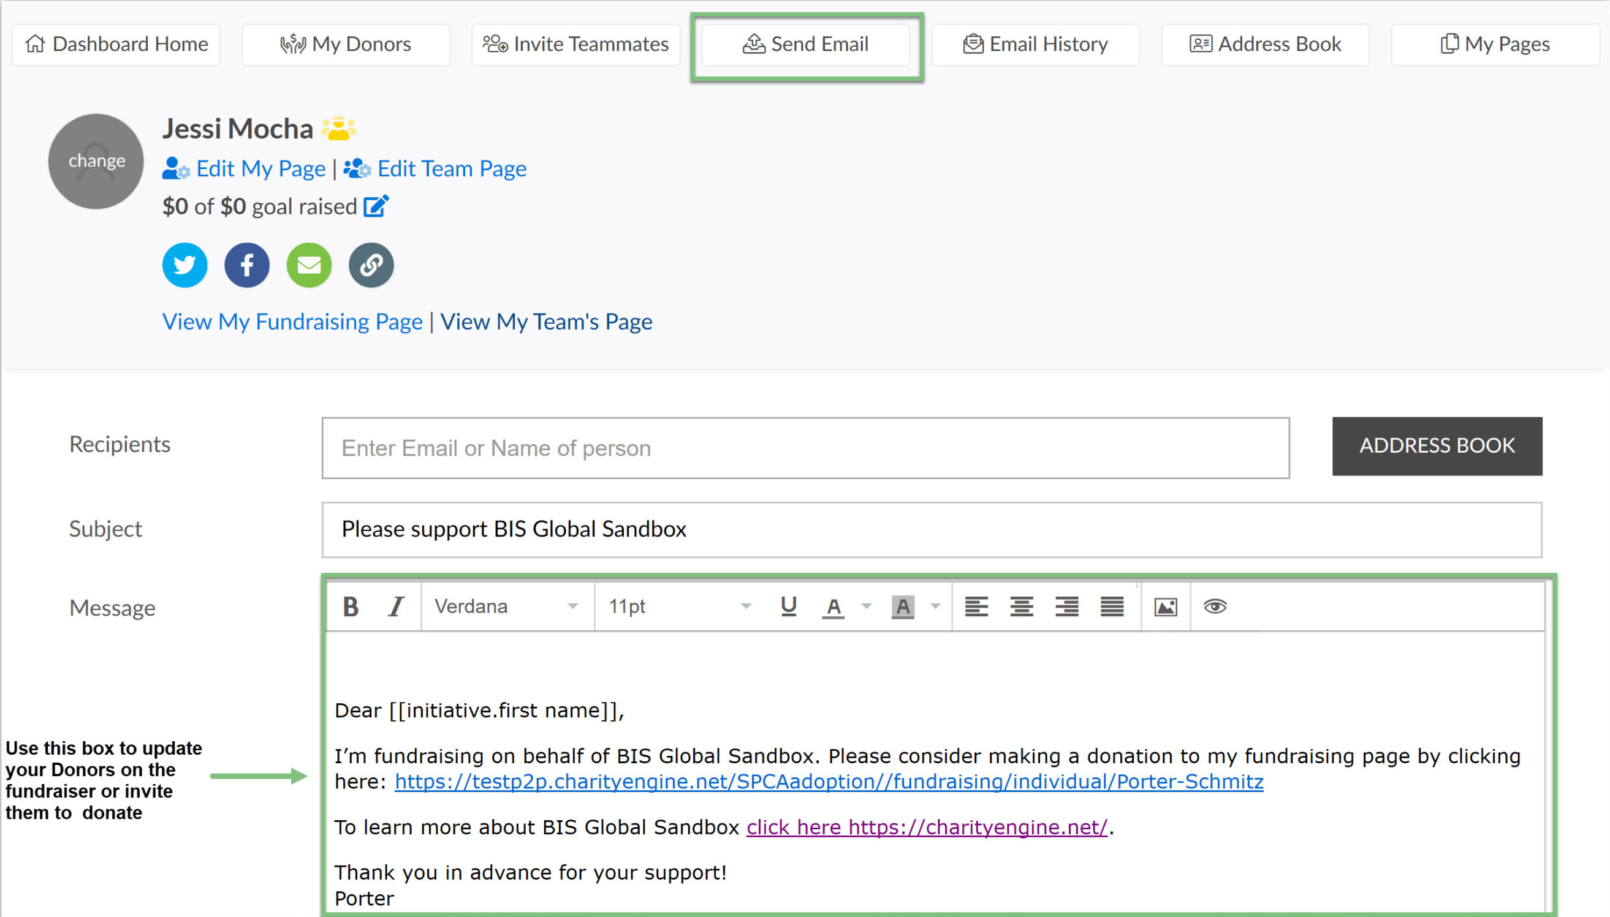The width and height of the screenshot is (1610, 917).
Task: Toggle italic formatting in the editor
Action: click(396, 607)
